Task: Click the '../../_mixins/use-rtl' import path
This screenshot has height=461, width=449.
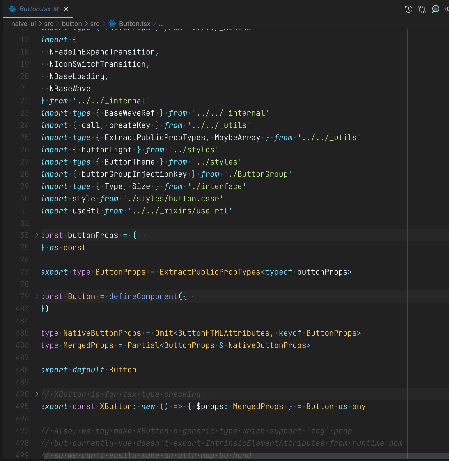Action: 180,211
